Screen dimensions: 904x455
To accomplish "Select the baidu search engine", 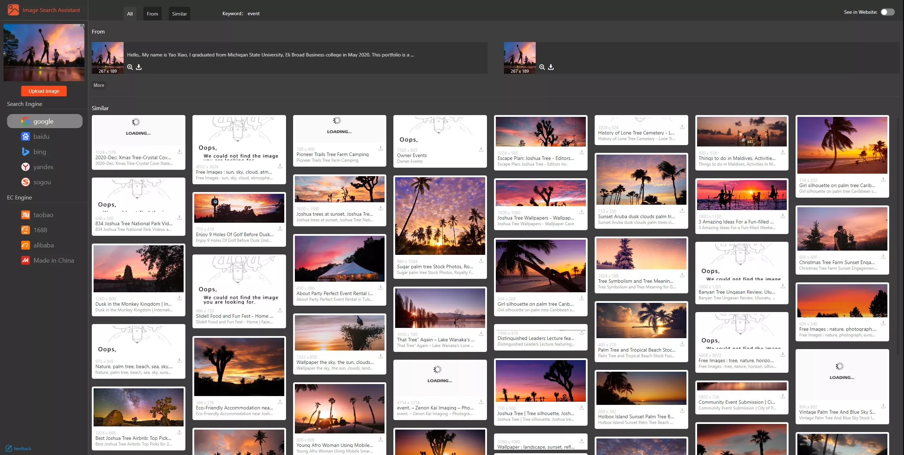I will click(x=41, y=137).
